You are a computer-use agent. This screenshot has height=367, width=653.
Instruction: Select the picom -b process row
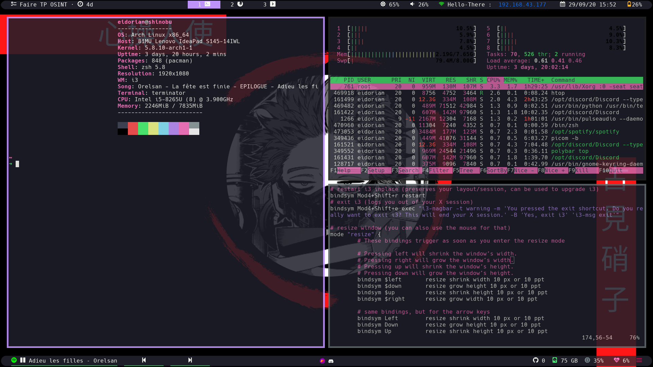pyautogui.click(x=486, y=138)
